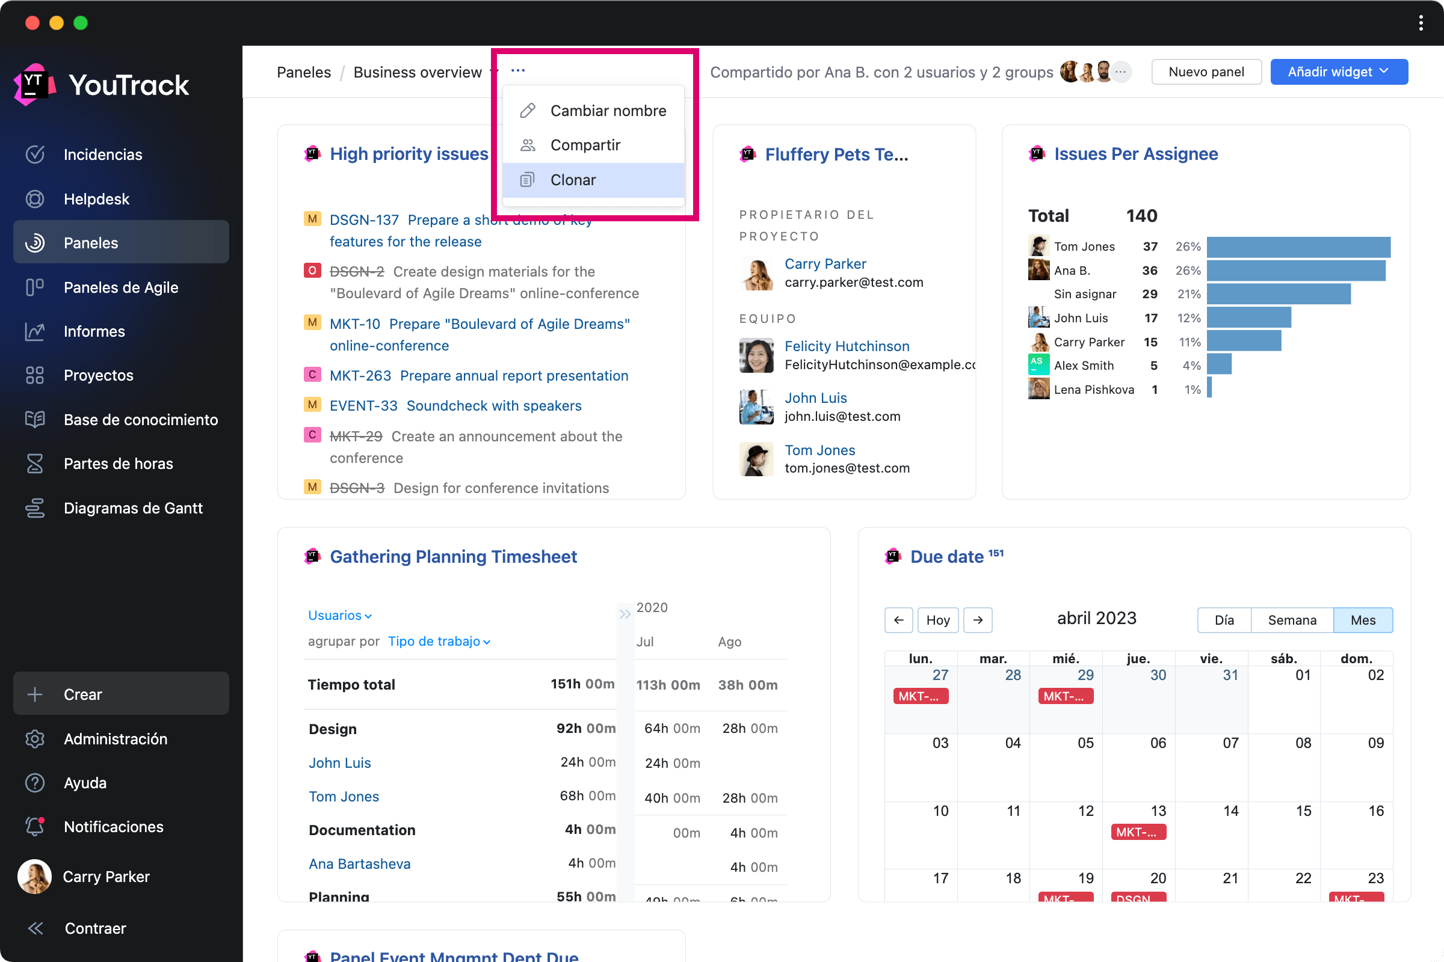Click Tom Jones bar in assignee chart
Viewport: 1444px width, 962px height.
pos(1298,247)
